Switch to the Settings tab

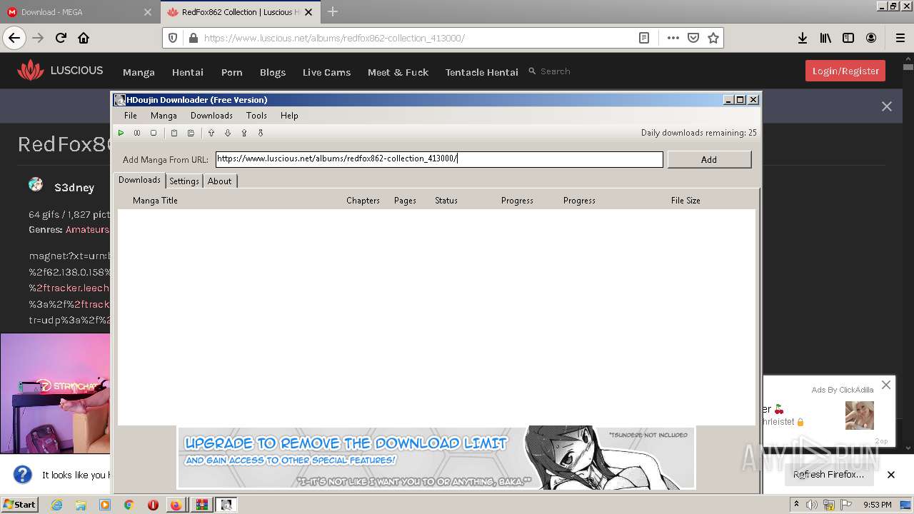[x=184, y=181]
